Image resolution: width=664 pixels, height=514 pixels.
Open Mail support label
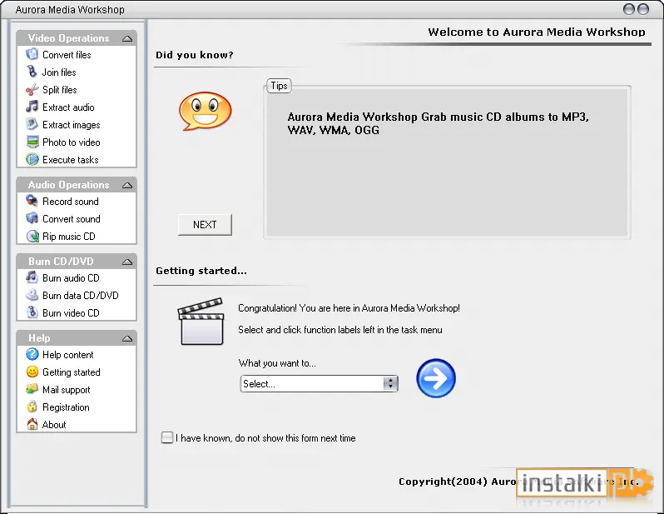[66, 389]
